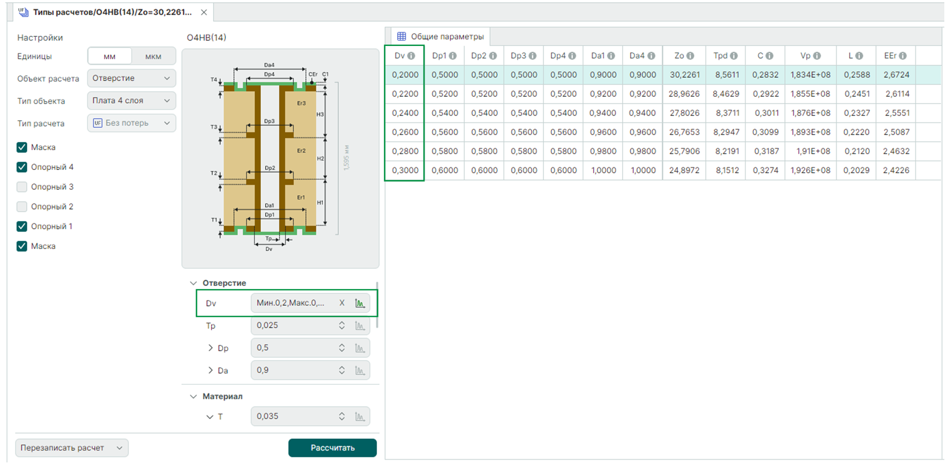Open the Объект расчета dropdown

pyautogui.click(x=131, y=78)
